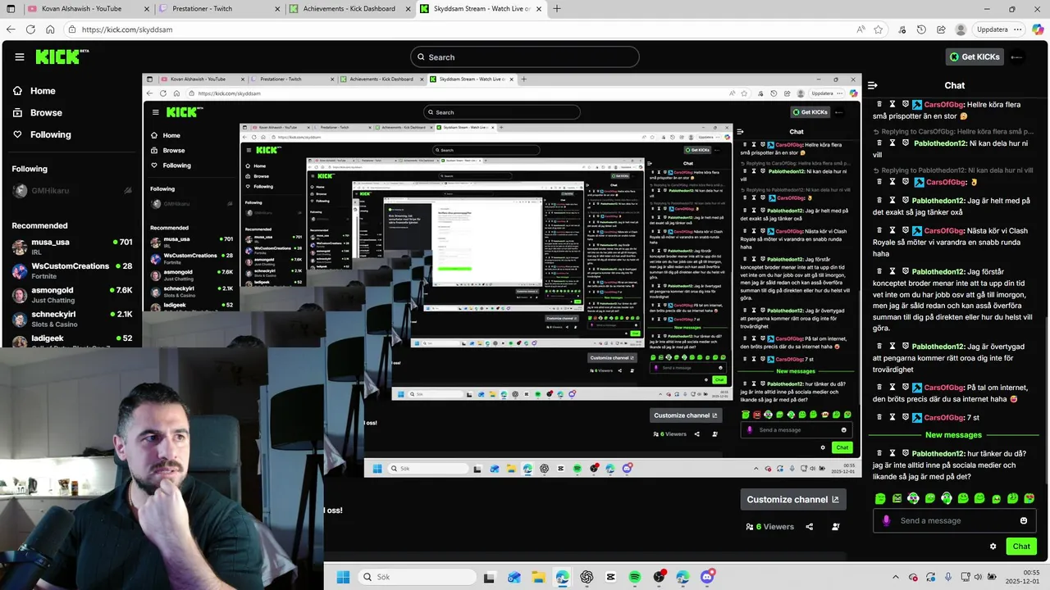Click the Customize channel button above taskbar
The image size is (1050, 590).
tap(793, 499)
